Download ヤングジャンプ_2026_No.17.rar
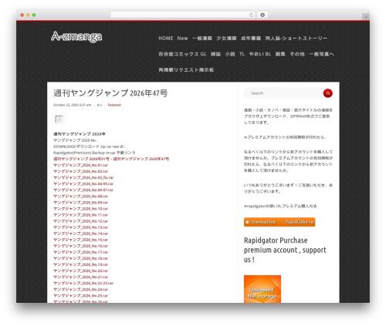Image resolution: width=386 pixels, height=326 pixels. tap(80, 252)
